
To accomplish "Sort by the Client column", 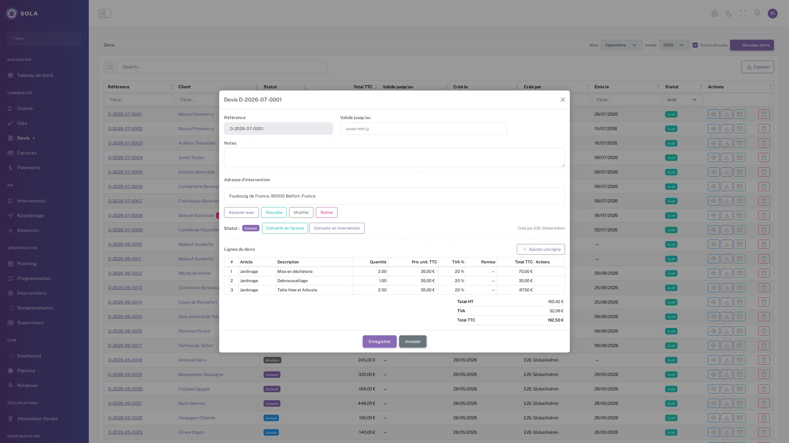I will point(218,87).
